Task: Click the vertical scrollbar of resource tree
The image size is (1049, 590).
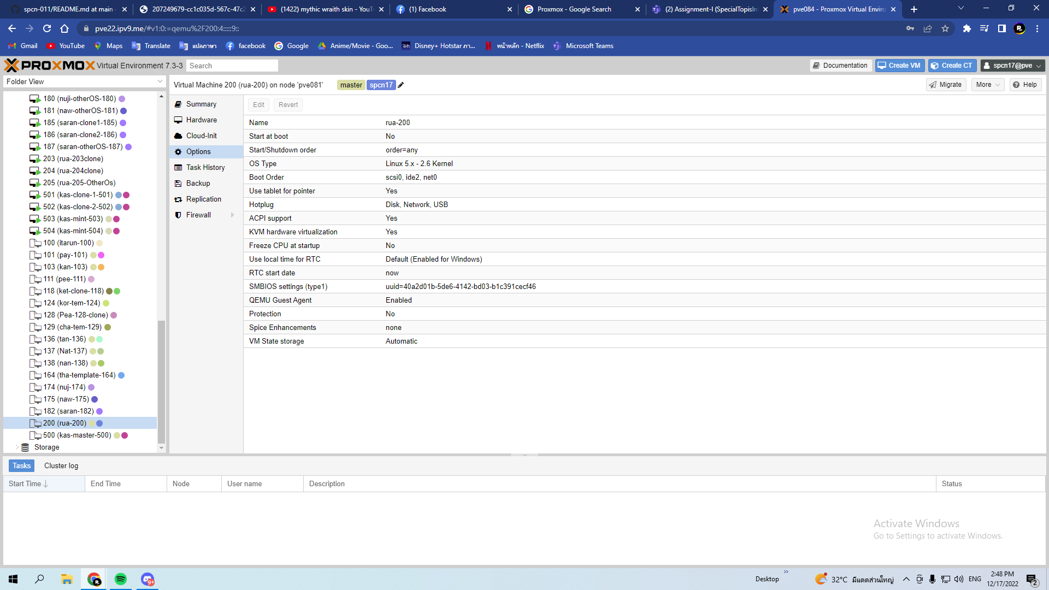Action: pyautogui.click(x=161, y=381)
